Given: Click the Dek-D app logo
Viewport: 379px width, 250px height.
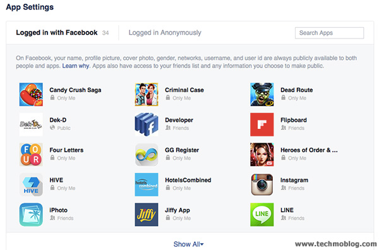Looking at the screenshot, I should [31, 124].
